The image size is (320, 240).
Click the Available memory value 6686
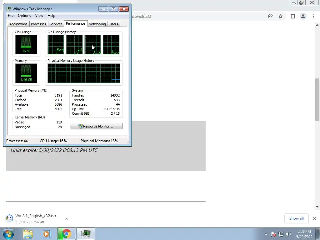pyautogui.click(x=58, y=104)
